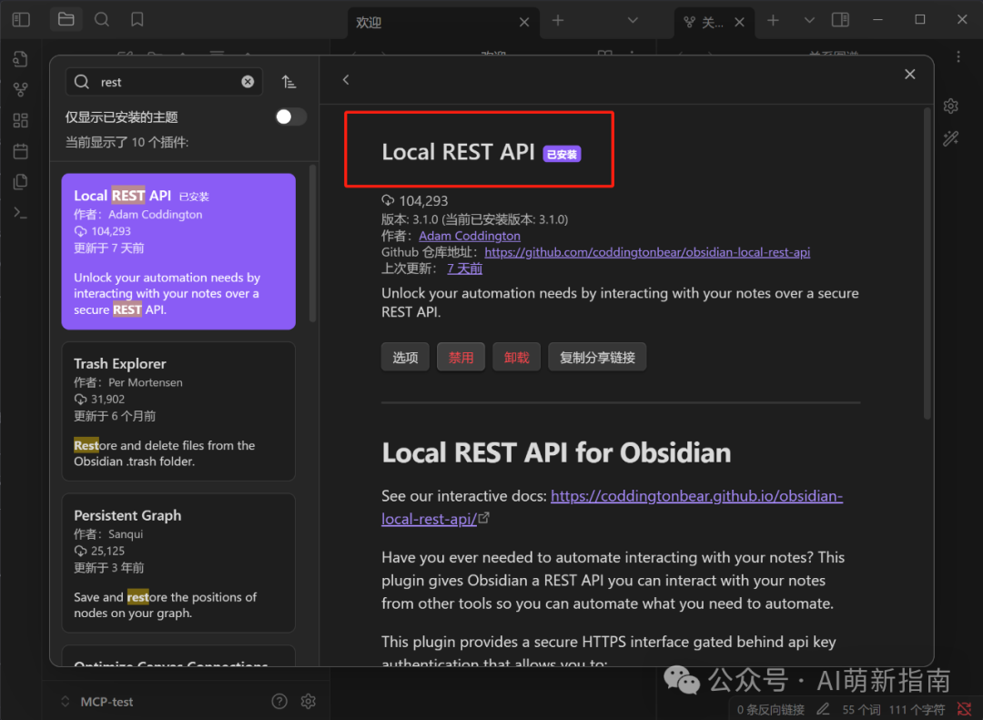Screen dimensions: 983x720
Task: Click the sort plugins icon
Action: pos(289,82)
